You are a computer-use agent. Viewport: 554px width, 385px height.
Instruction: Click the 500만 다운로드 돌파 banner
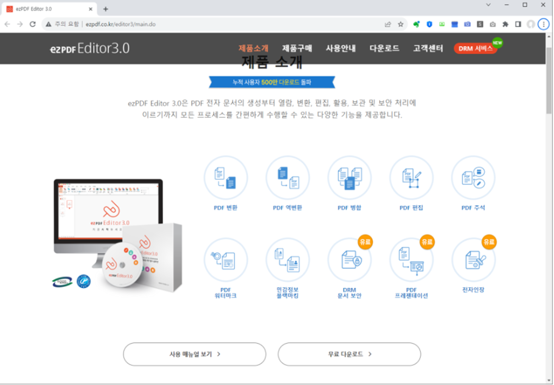tap(272, 82)
